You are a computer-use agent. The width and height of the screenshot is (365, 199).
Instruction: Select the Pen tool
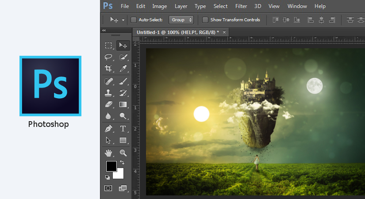108,129
